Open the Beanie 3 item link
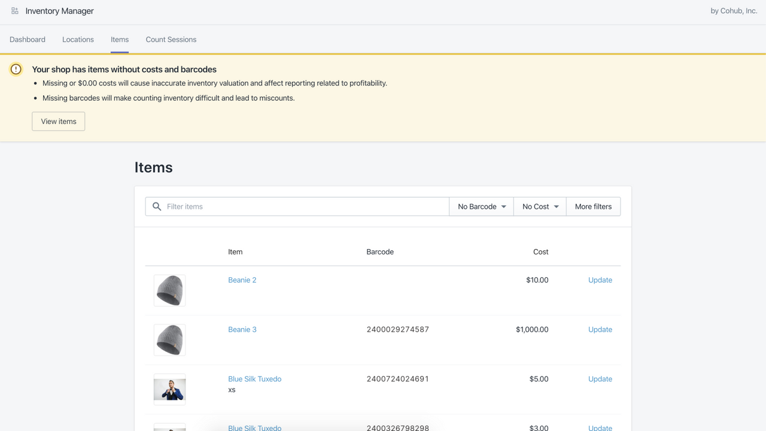The width and height of the screenshot is (766, 431). [x=242, y=330]
